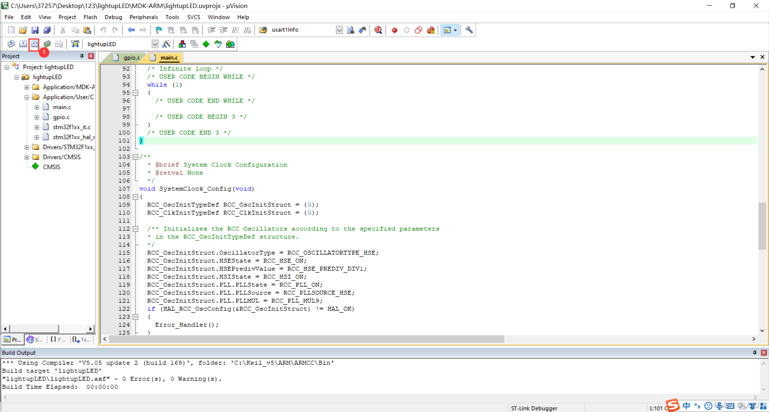Click the Incremental Find binoculars icon

[x=363, y=30]
